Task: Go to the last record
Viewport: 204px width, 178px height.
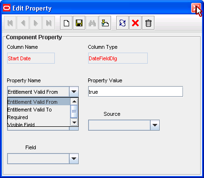Action: pyautogui.click(x=49, y=23)
